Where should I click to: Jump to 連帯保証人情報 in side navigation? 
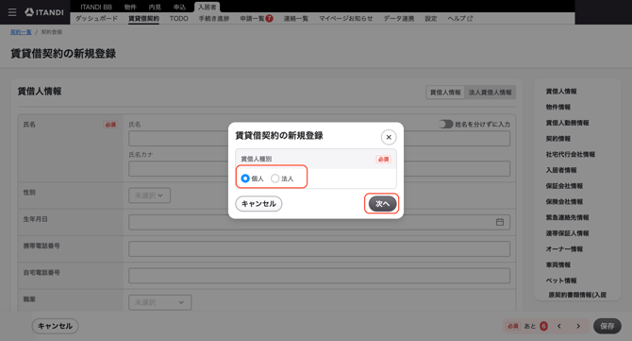(568, 233)
